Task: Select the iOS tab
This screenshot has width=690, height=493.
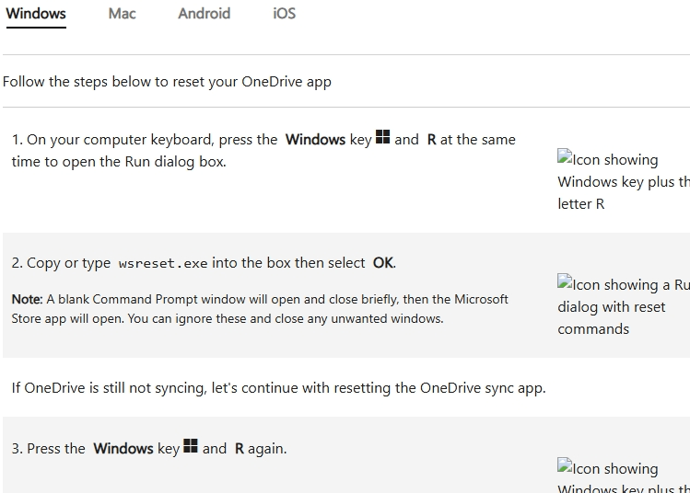Action: pyautogui.click(x=285, y=14)
